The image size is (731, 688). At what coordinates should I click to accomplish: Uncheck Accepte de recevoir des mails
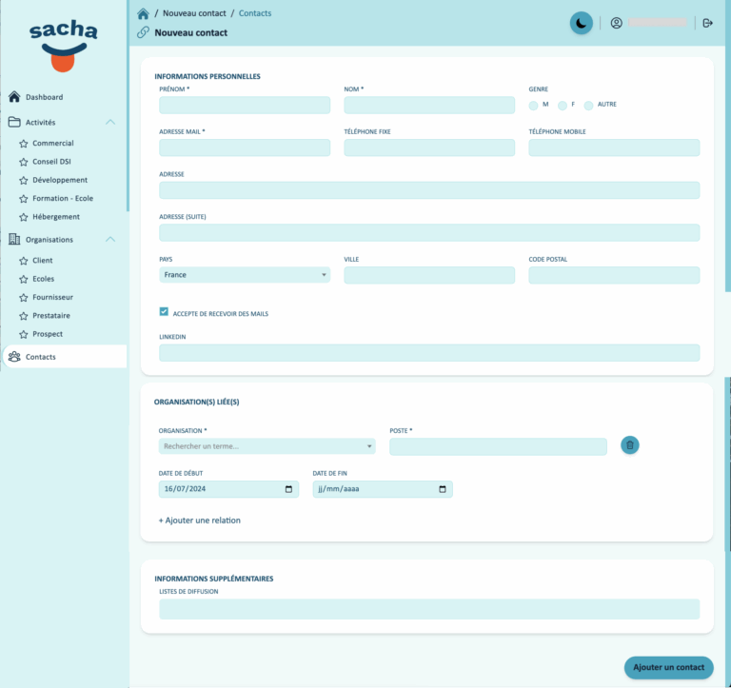(164, 312)
